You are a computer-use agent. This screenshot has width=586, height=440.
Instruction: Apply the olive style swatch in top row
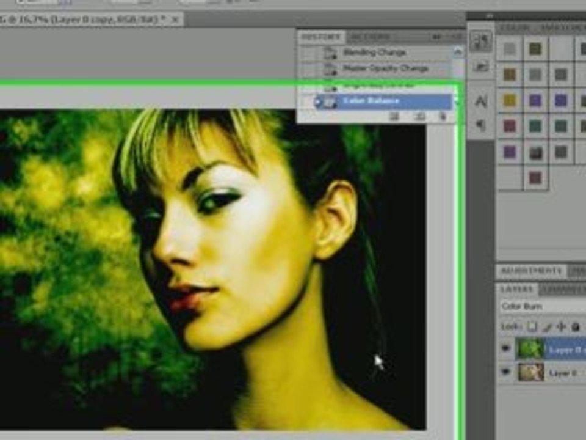(535, 49)
